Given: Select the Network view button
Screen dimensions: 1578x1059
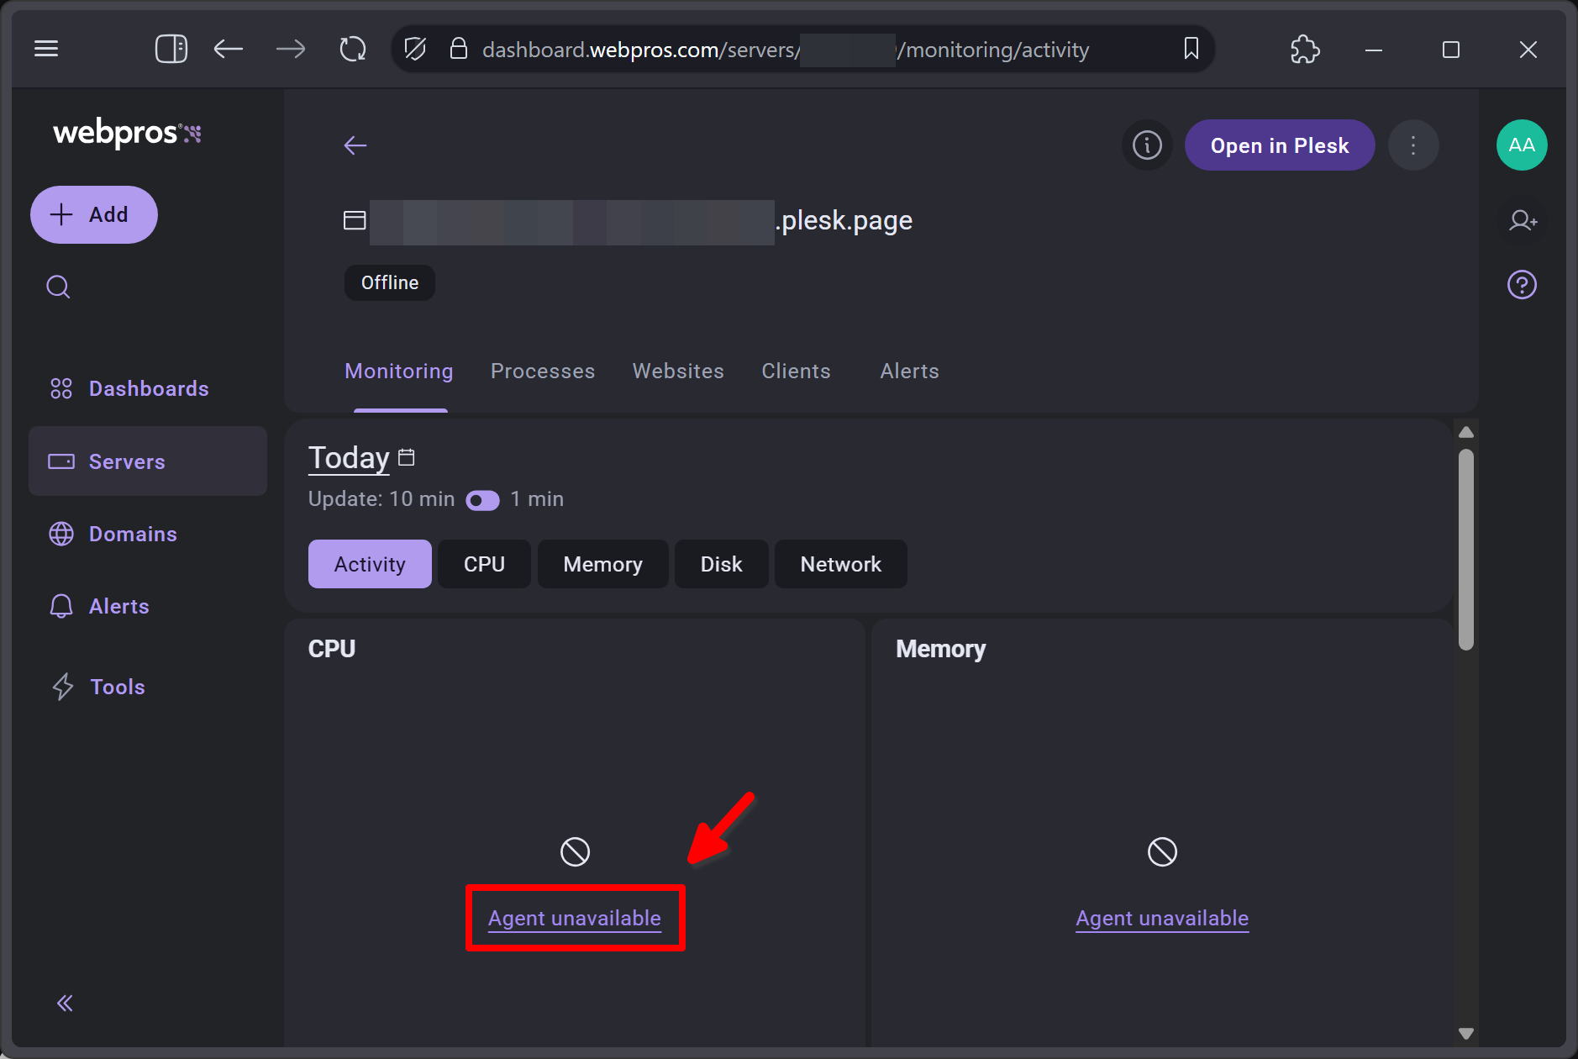Looking at the screenshot, I should pyautogui.click(x=840, y=564).
